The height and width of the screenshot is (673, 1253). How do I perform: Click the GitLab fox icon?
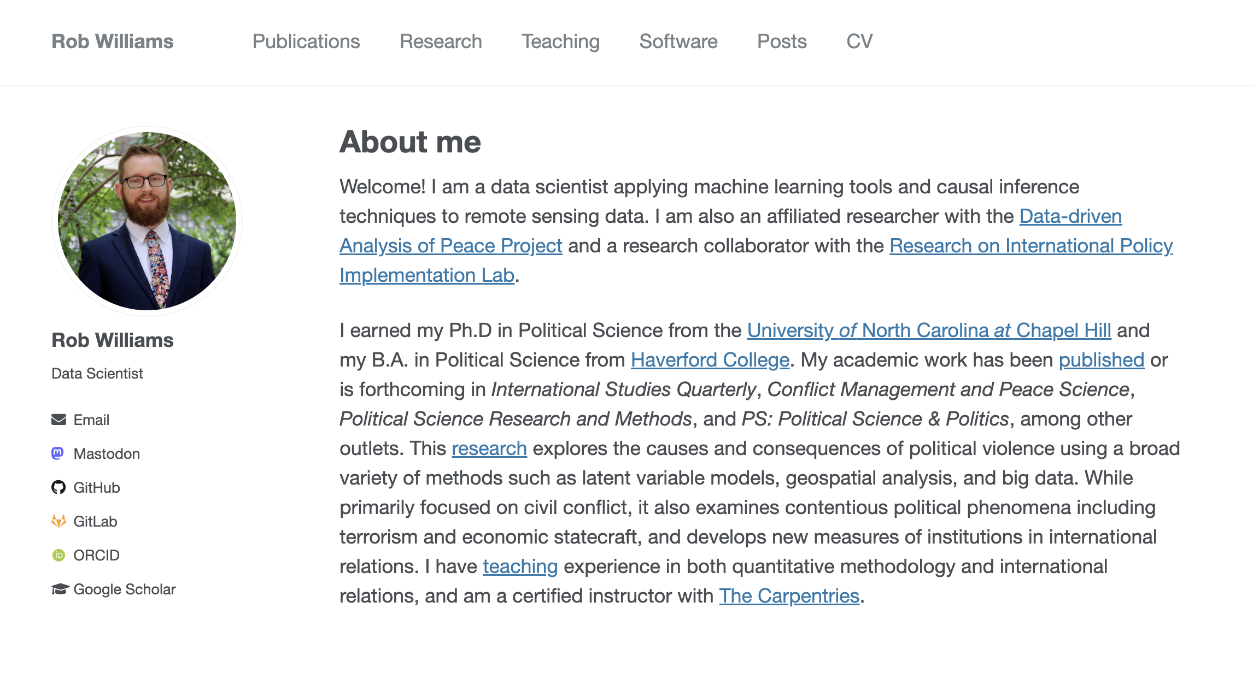pyautogui.click(x=58, y=521)
